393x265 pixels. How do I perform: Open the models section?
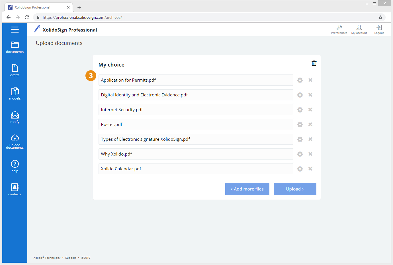[x=15, y=94]
